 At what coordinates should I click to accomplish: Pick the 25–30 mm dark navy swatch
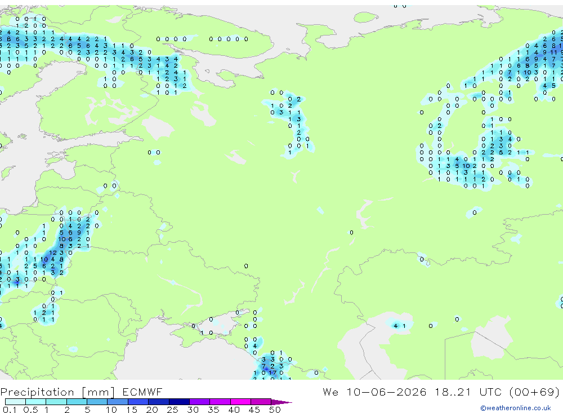pos(179,402)
